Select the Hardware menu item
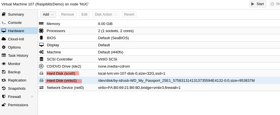 [19, 31]
